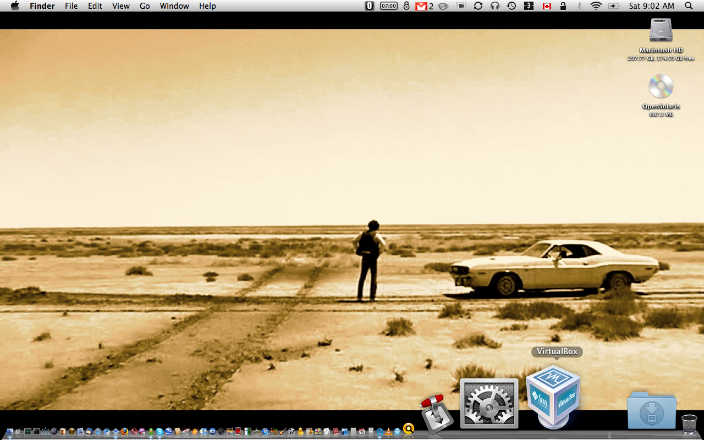Screen dimensions: 704x440
Task: Click the Finder icon in dock
Action: click(x=10, y=431)
